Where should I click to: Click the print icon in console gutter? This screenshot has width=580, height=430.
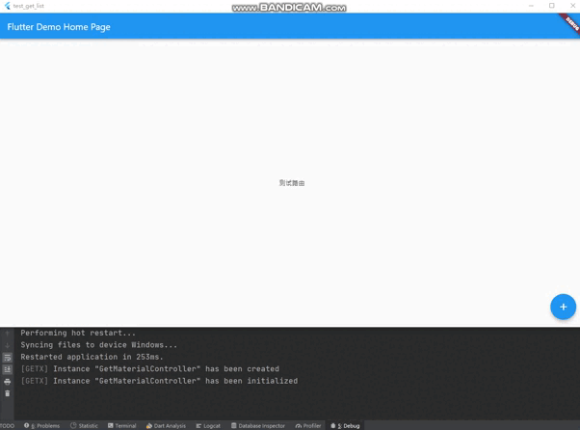(7, 382)
